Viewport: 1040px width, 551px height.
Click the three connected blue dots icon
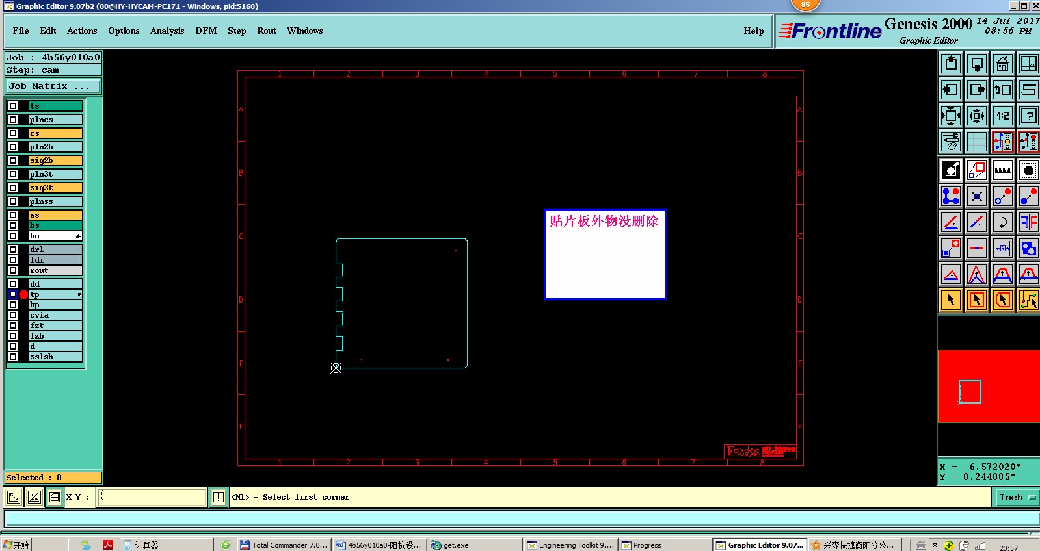[951, 196]
